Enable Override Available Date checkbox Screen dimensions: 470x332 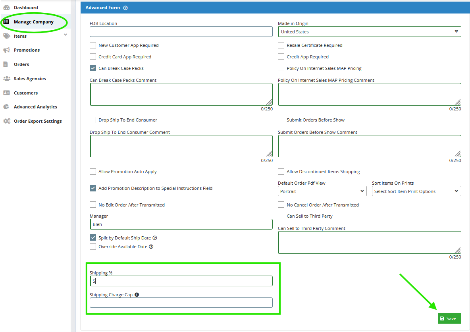93,247
